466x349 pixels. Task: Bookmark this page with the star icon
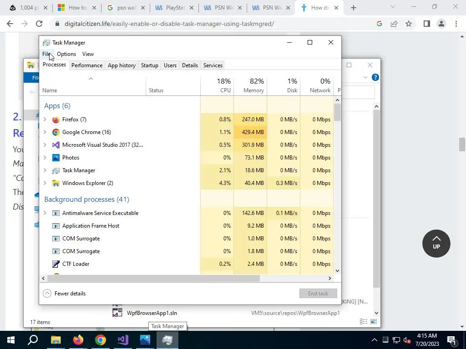coord(409,24)
